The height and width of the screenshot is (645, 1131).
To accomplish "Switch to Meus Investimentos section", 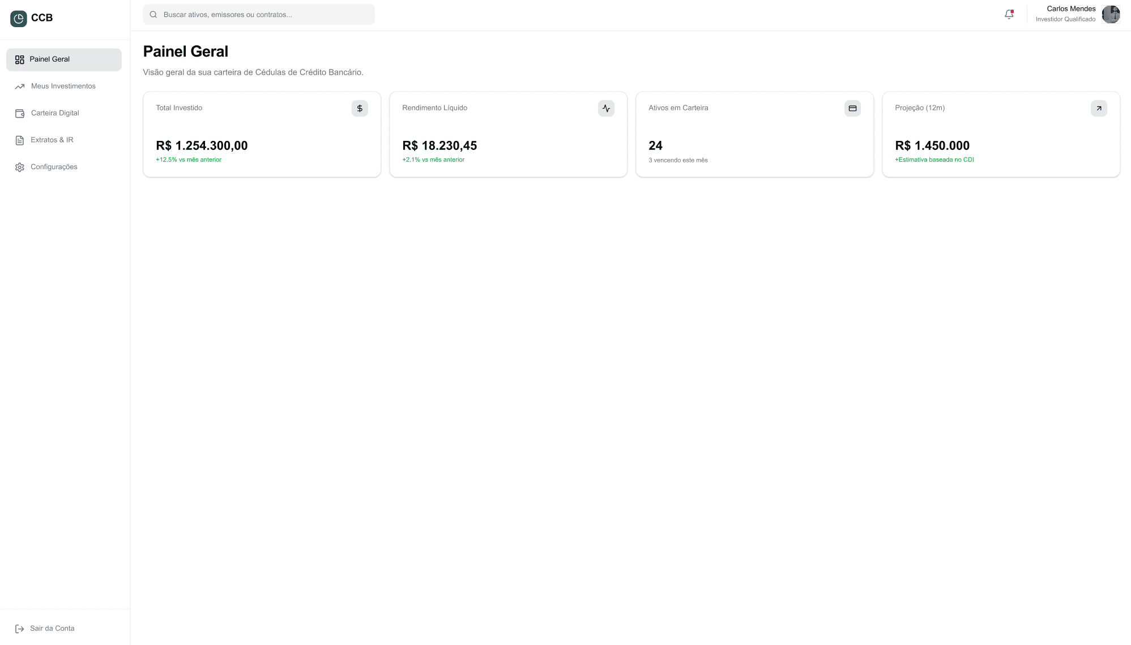I will [x=63, y=85].
